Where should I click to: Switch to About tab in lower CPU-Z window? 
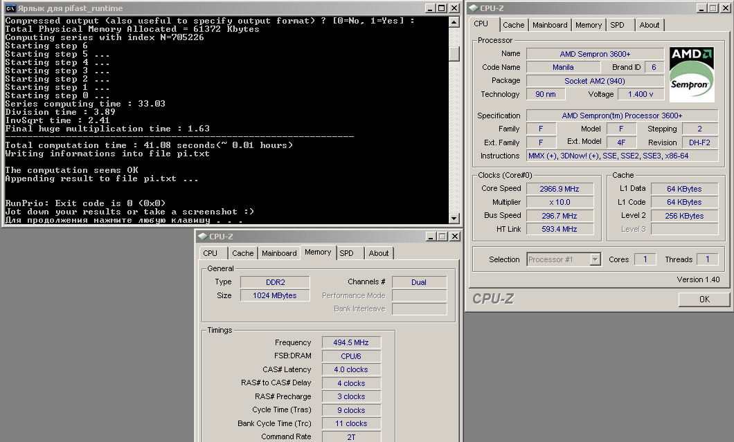379,253
